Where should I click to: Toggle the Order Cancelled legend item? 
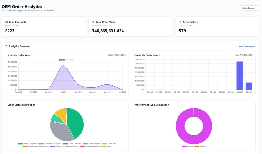point(72,144)
